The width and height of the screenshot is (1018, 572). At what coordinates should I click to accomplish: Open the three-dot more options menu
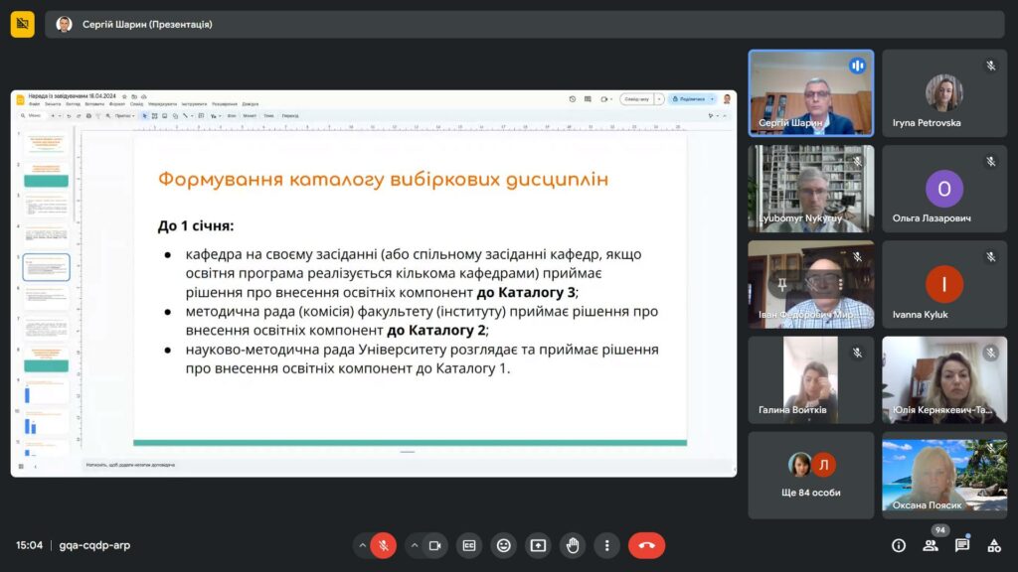pyautogui.click(x=606, y=545)
